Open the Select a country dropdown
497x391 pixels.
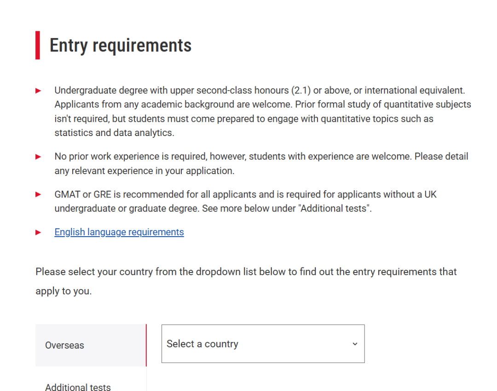coord(263,344)
